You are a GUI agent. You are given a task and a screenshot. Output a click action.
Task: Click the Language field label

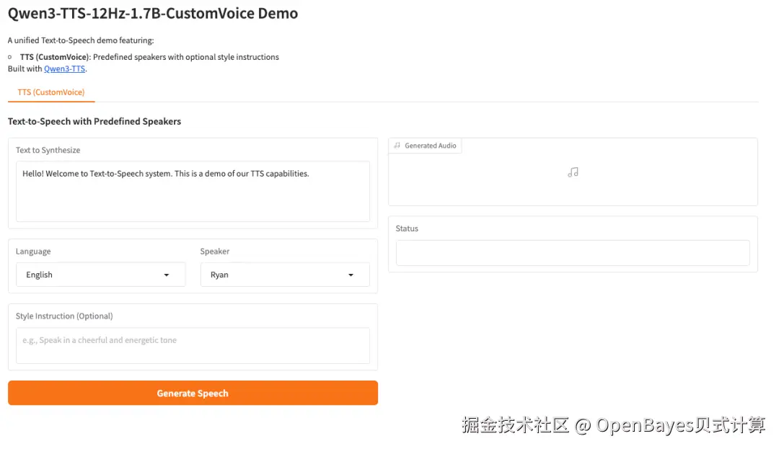click(x=33, y=252)
